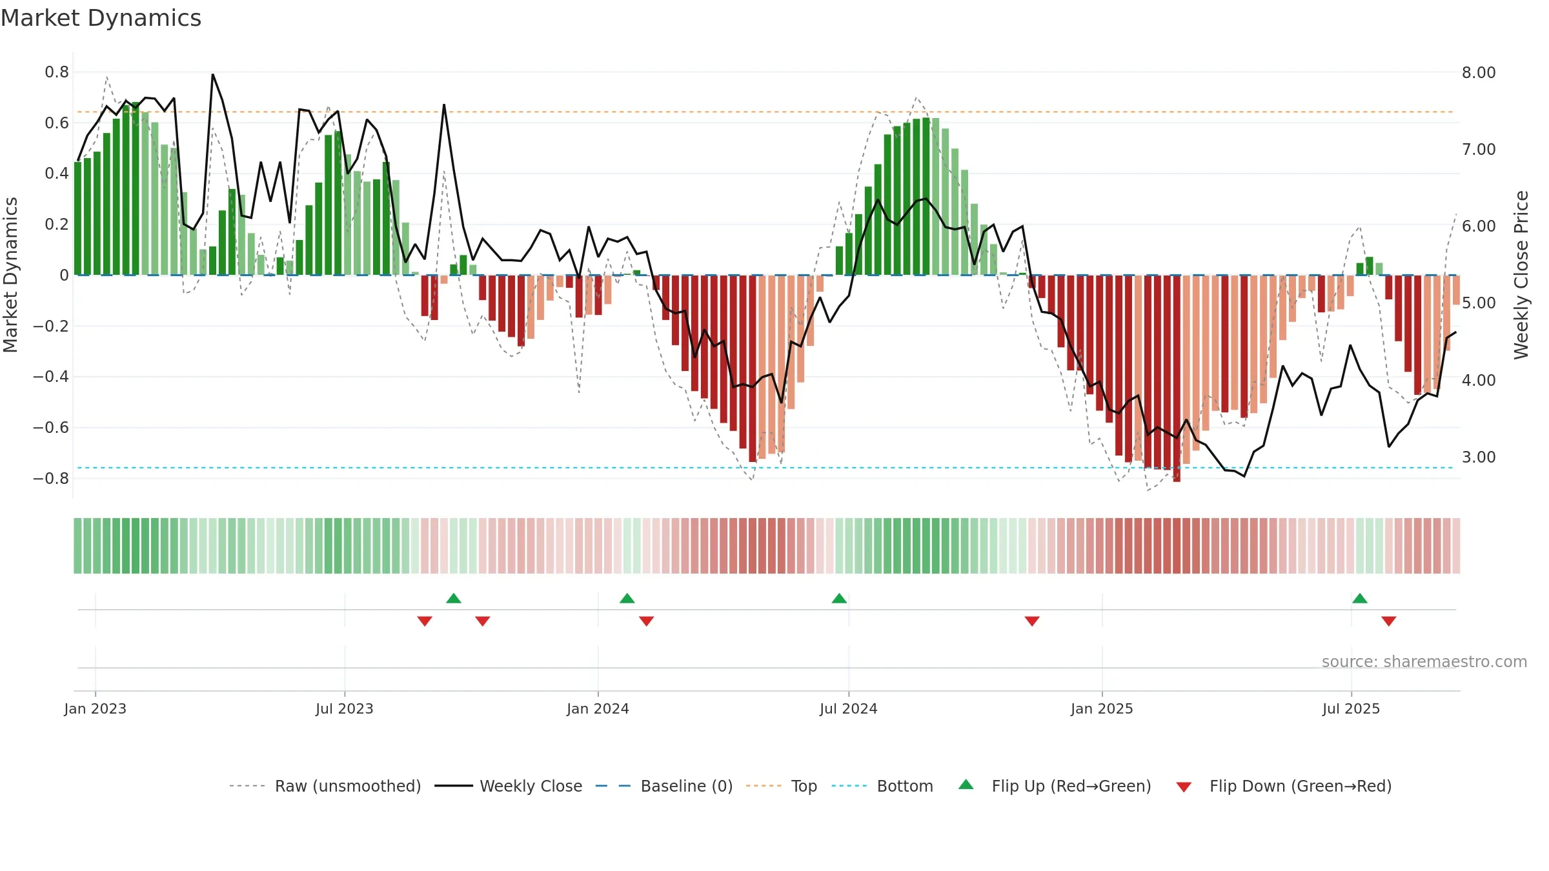Screen dimensions: 1549x871
Task: Toggle the Flip Down (Green→Red) legend entry
Action: (1283, 786)
